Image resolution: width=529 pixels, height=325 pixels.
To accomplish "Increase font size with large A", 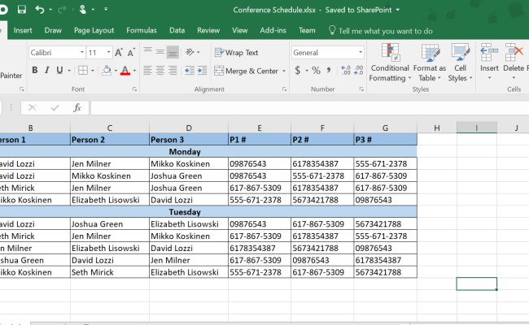I will [x=119, y=53].
